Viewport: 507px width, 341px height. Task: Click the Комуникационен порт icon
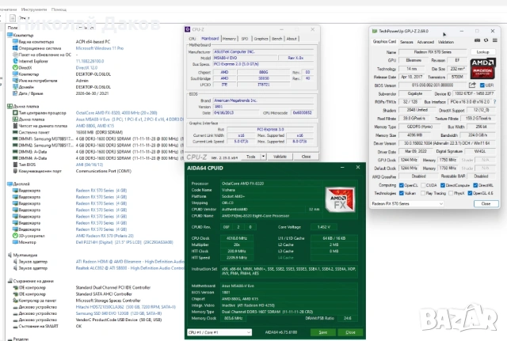pos(15,171)
